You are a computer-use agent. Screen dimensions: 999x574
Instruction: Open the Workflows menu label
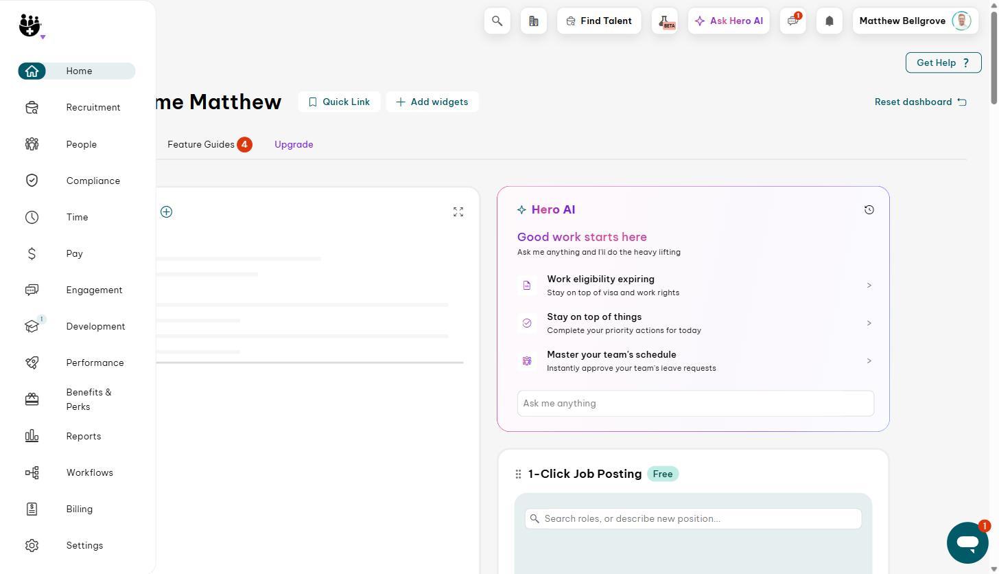point(90,472)
